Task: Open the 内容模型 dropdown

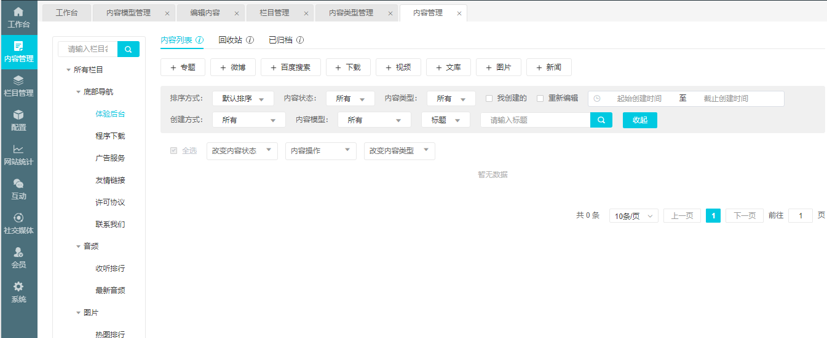Action: click(374, 120)
